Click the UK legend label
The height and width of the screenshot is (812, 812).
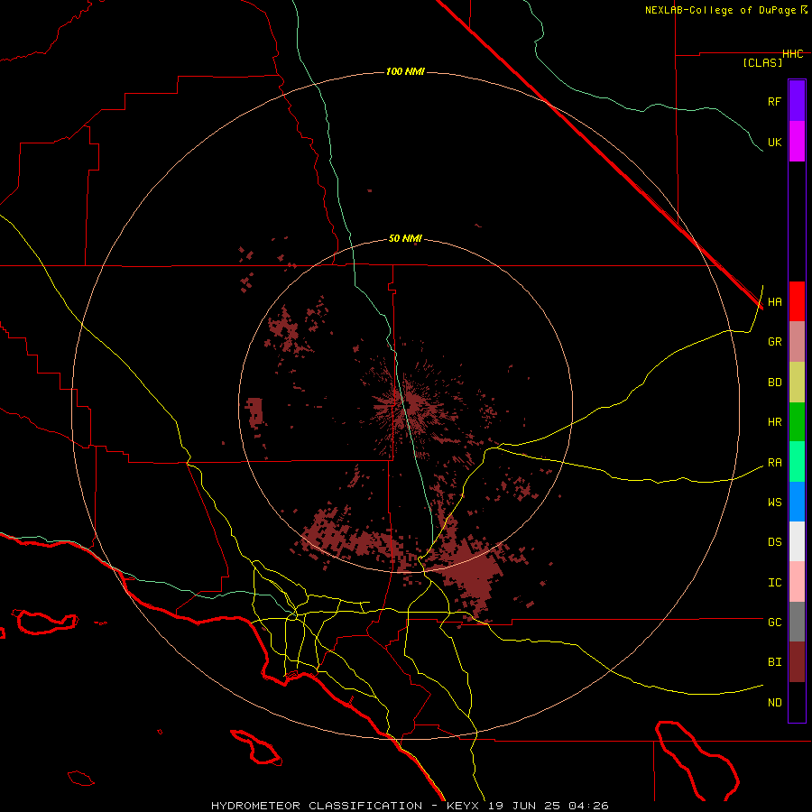point(774,142)
